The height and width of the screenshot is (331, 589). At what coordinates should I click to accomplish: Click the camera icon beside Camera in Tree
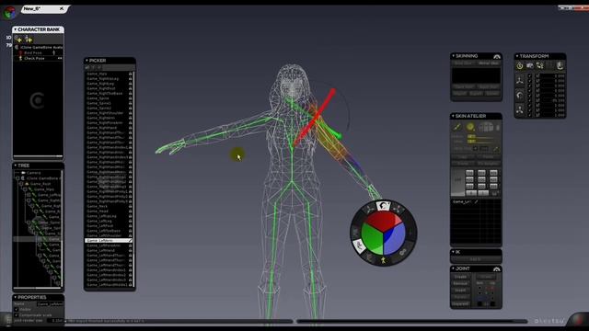[x=23, y=173]
